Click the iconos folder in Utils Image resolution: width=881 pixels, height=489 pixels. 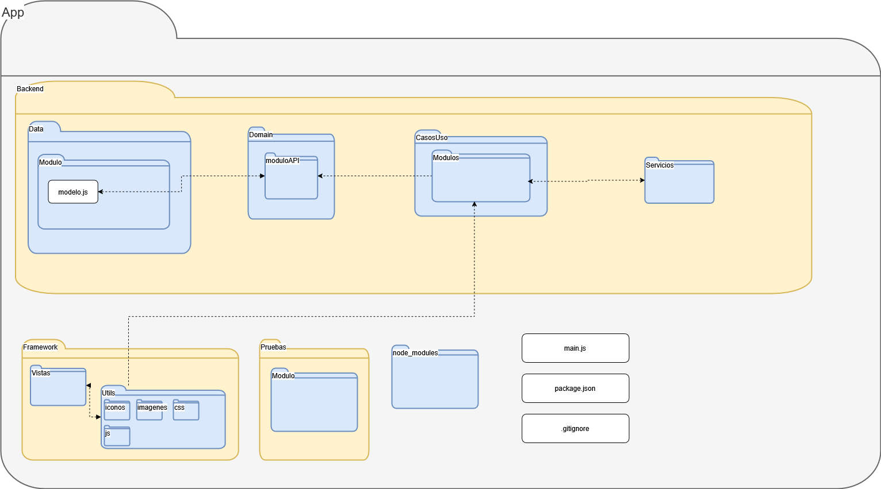click(117, 410)
